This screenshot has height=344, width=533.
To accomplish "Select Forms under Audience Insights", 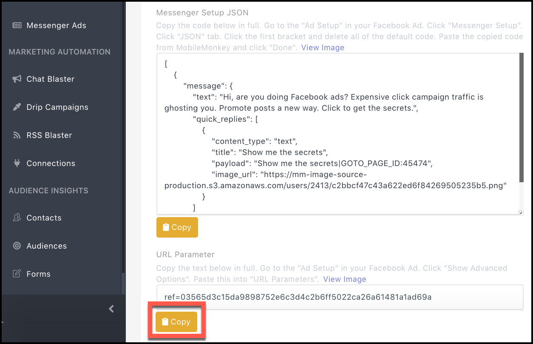I will (x=39, y=274).
